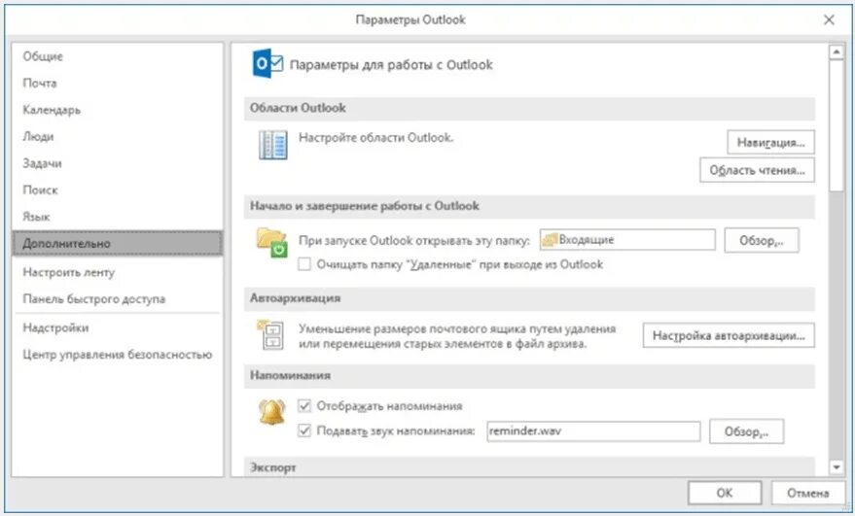This screenshot has width=855, height=516.
Task: Select the Дополнительно category
Action: [x=118, y=244]
